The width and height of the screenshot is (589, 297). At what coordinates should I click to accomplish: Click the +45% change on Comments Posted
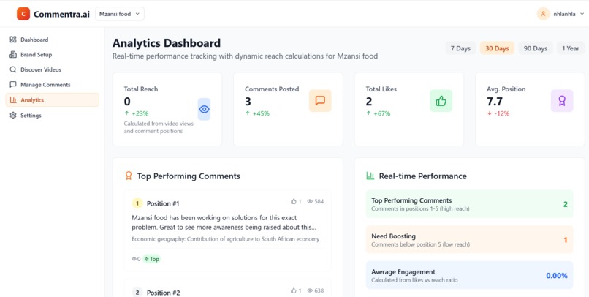click(257, 113)
